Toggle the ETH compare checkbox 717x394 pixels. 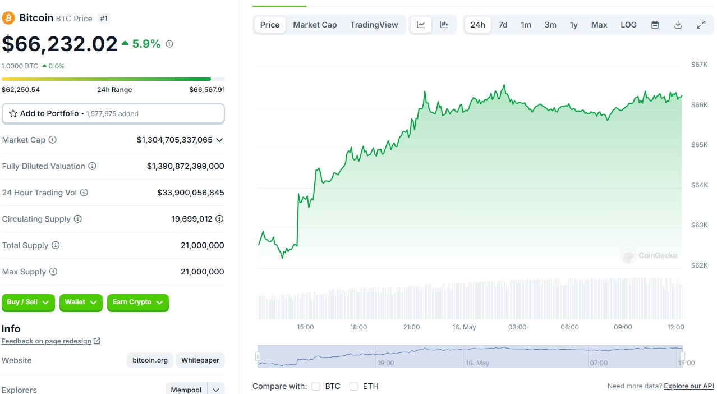[354, 386]
